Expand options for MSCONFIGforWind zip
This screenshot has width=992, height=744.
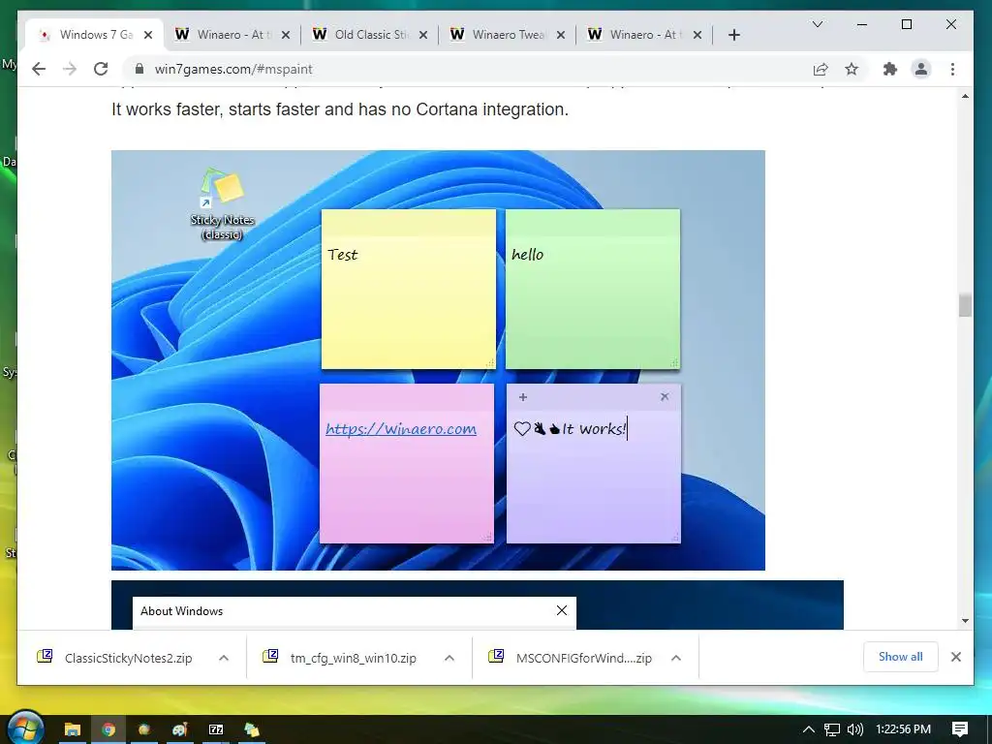click(x=675, y=658)
